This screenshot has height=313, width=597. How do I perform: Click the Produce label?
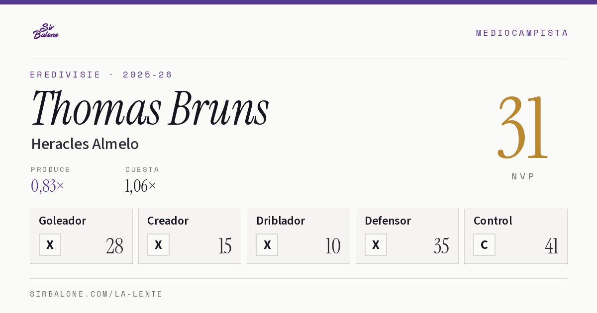(51, 169)
